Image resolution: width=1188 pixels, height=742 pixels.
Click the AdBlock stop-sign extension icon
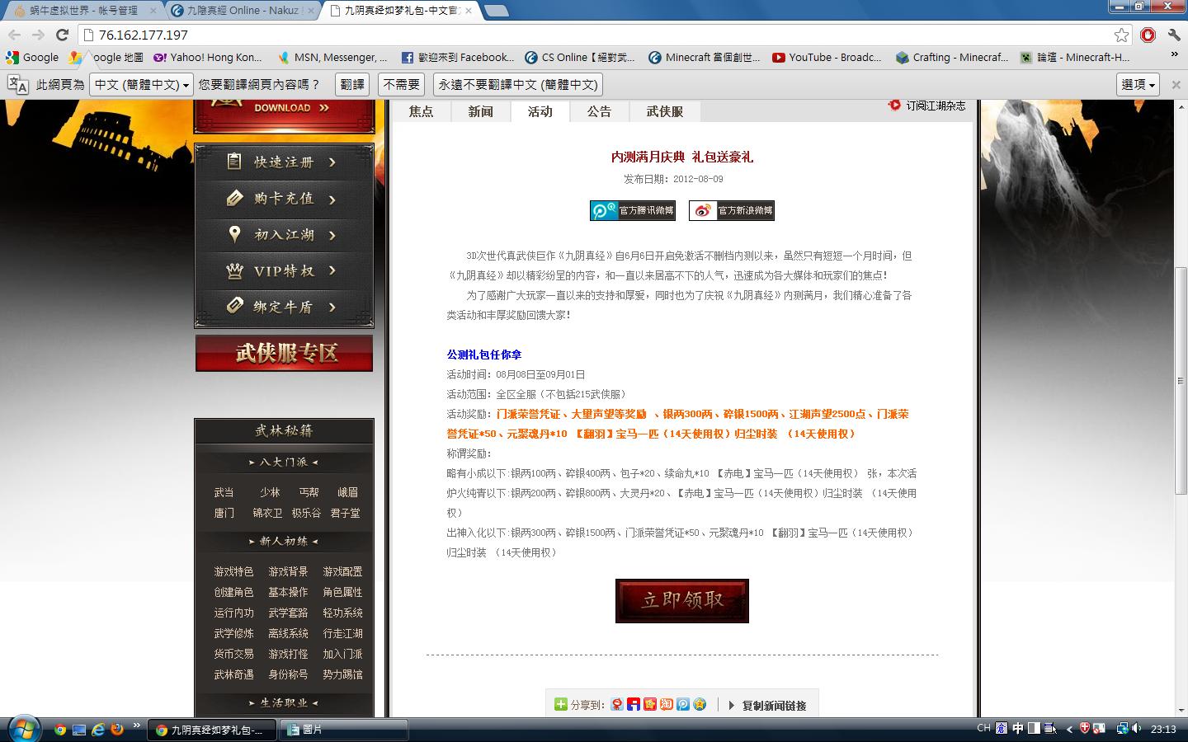[x=1148, y=35]
